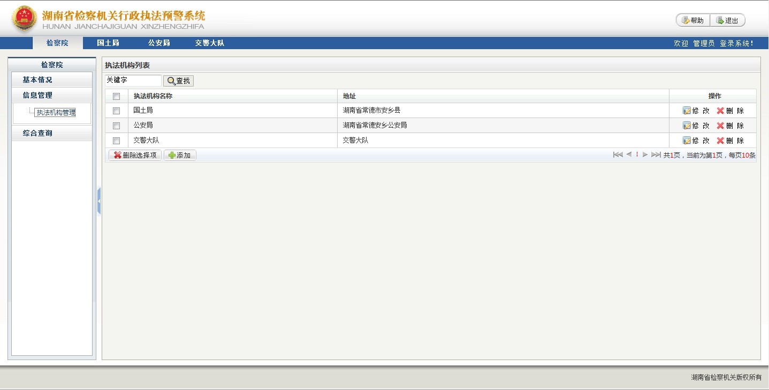Go to the last page using pagination arrow
Screen dimensions: 769x390
pyautogui.click(x=656, y=155)
